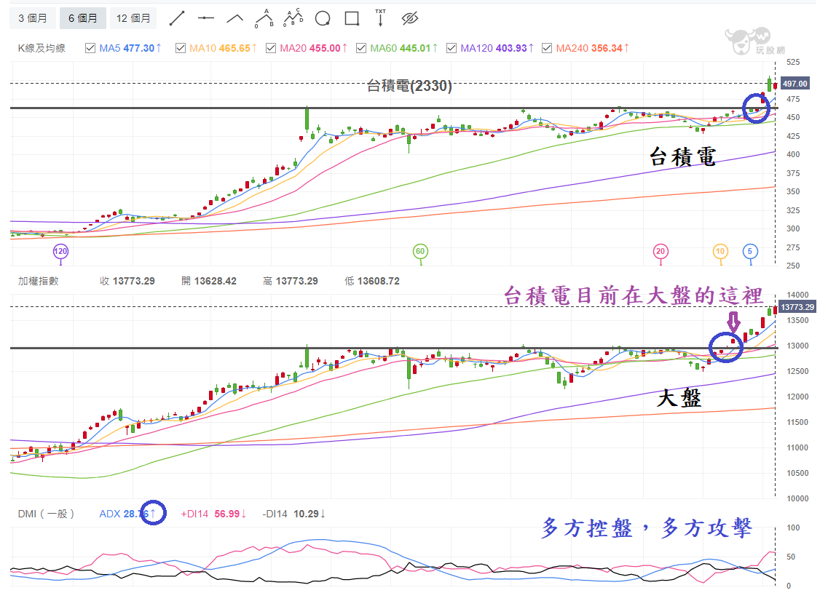Uncheck the MA20 moving average checkbox
The width and height of the screenshot is (828, 593).
coord(271,48)
